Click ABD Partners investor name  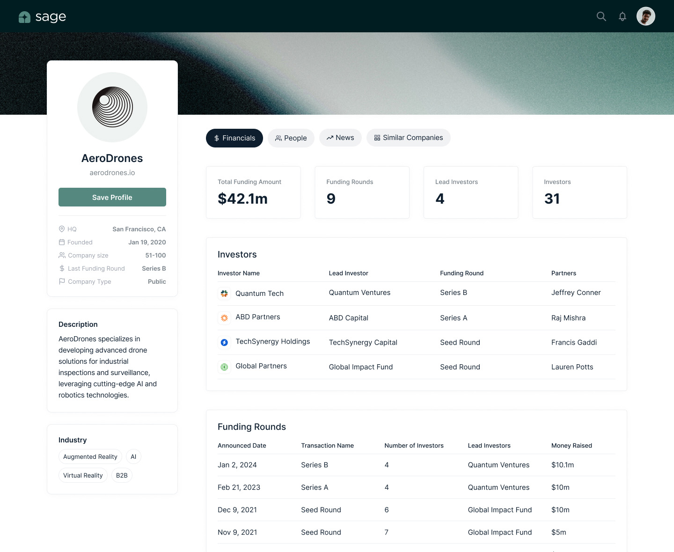(x=258, y=317)
